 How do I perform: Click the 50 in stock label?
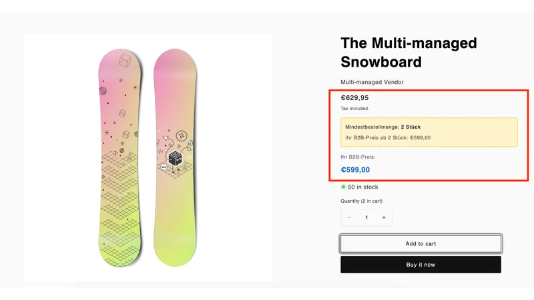[x=362, y=187]
